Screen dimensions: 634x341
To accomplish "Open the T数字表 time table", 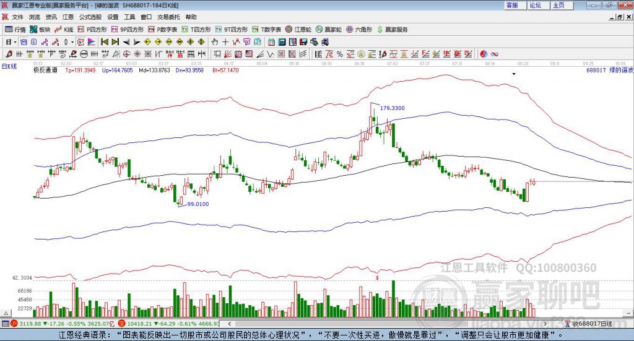I will (266, 30).
